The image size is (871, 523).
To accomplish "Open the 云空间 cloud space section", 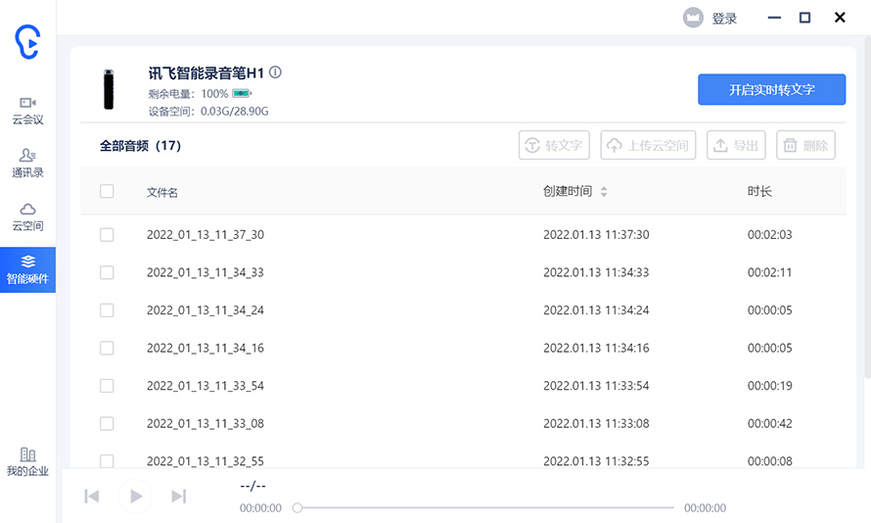I will 27,216.
